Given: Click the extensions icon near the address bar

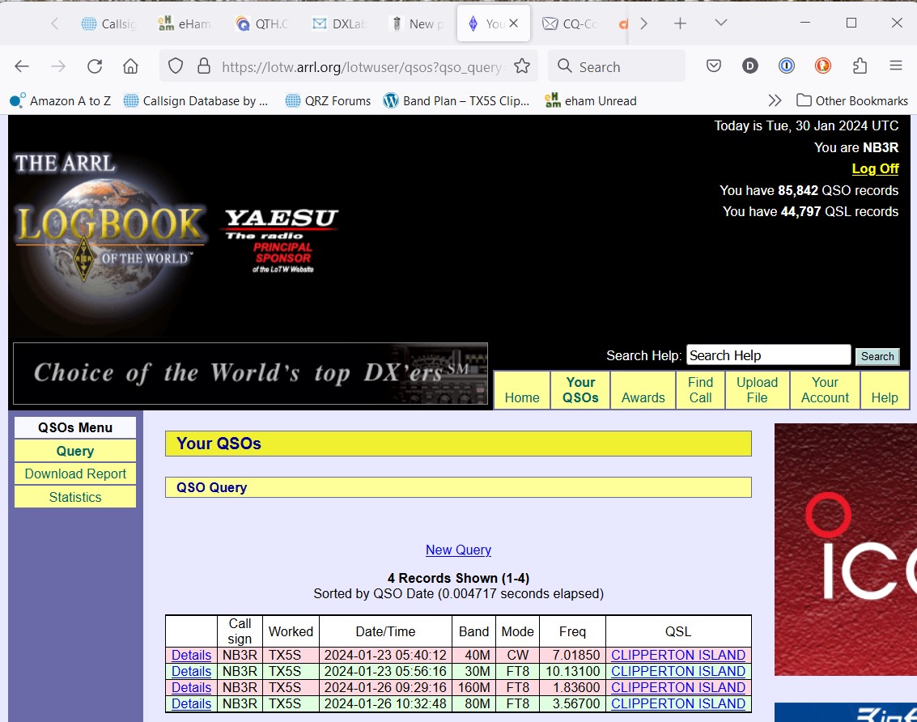Looking at the screenshot, I should pyautogui.click(x=860, y=67).
